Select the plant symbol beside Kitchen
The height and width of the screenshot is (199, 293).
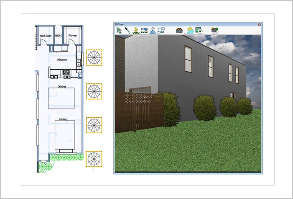[x=94, y=57]
